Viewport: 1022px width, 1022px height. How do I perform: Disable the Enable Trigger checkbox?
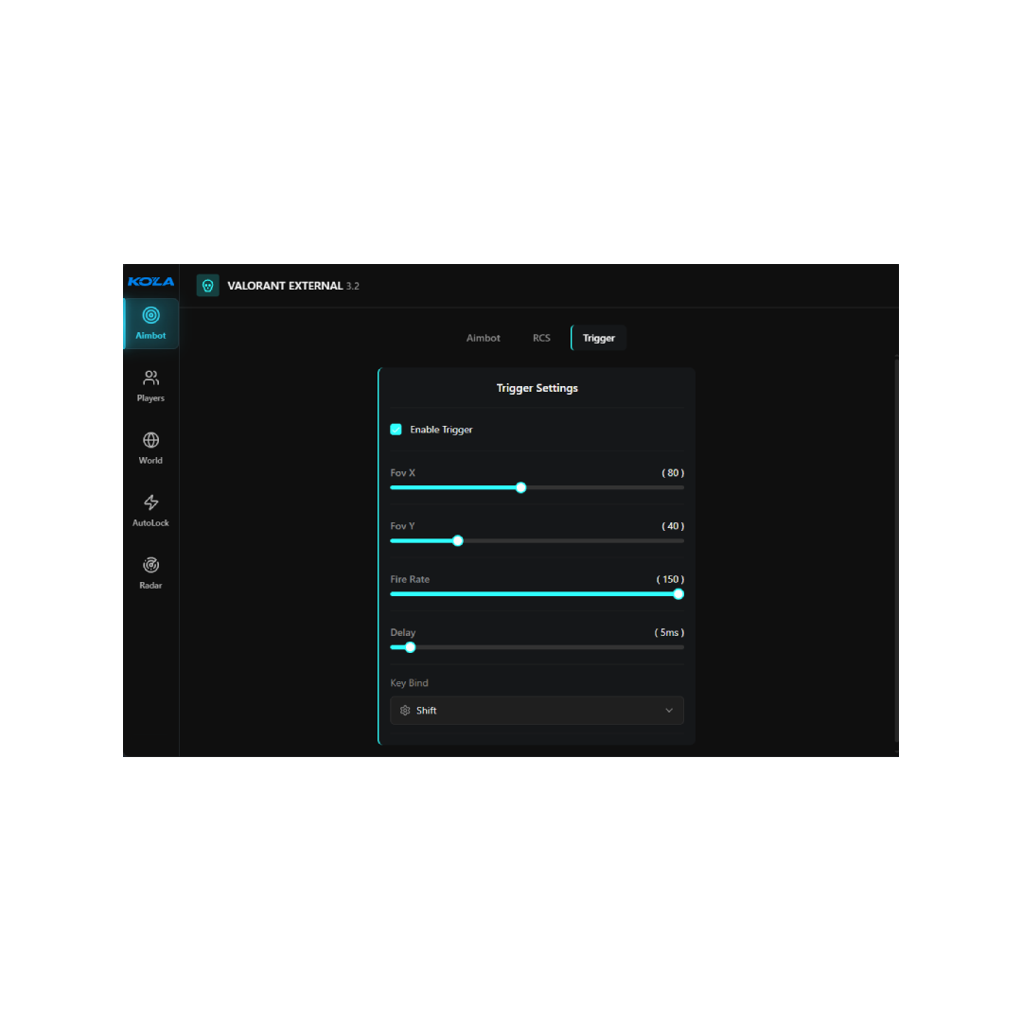point(396,429)
